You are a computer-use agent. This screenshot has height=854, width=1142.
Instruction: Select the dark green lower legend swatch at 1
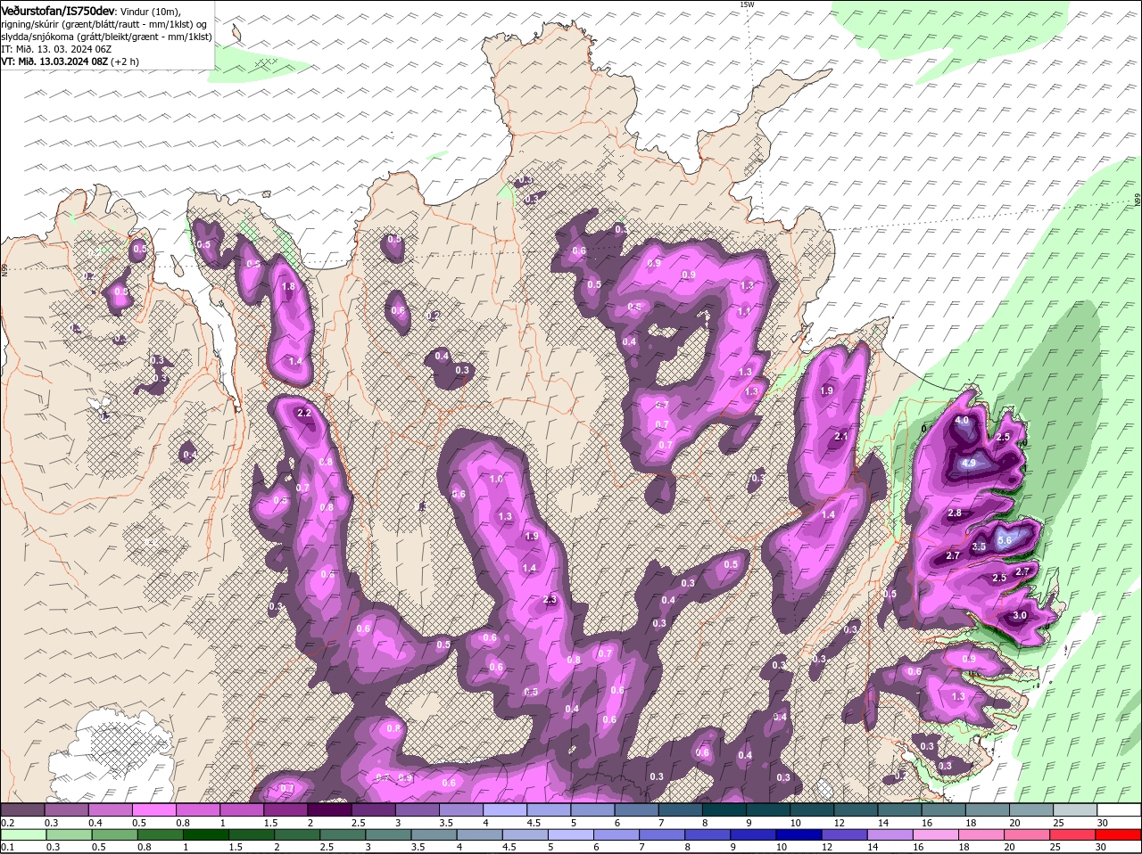point(206,835)
